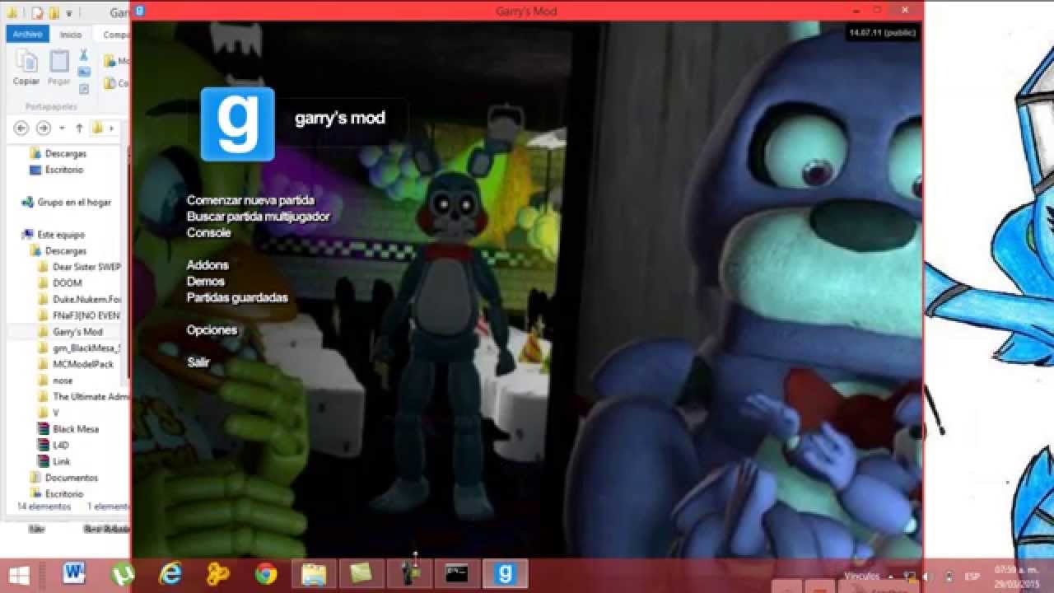Click the Pegar icon in the ribbon
1054x593 pixels.
click(59, 61)
